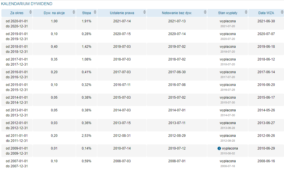The height and width of the screenshot is (171, 284).
Task: Click the info icon beside 2010 wypłacona
Action: [x=219, y=148]
